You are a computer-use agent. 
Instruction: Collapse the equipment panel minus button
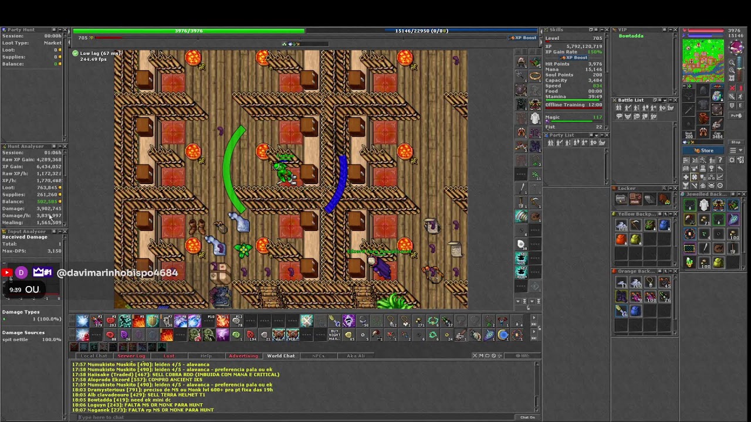[x=684, y=86]
